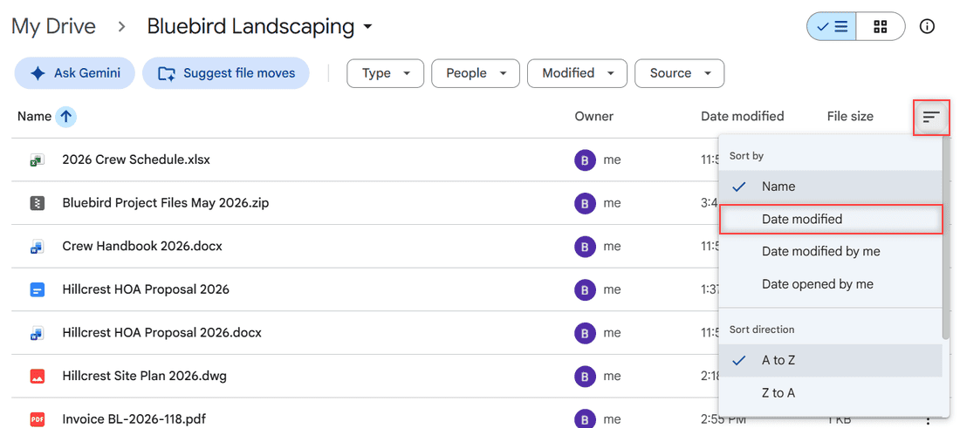Click owner avatar in 2026 Crew Schedule row
The height and width of the screenshot is (428, 960).
[585, 160]
